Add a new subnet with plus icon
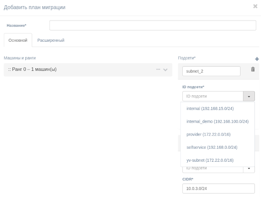Viewport: 261px width, 197px height. (257, 59)
